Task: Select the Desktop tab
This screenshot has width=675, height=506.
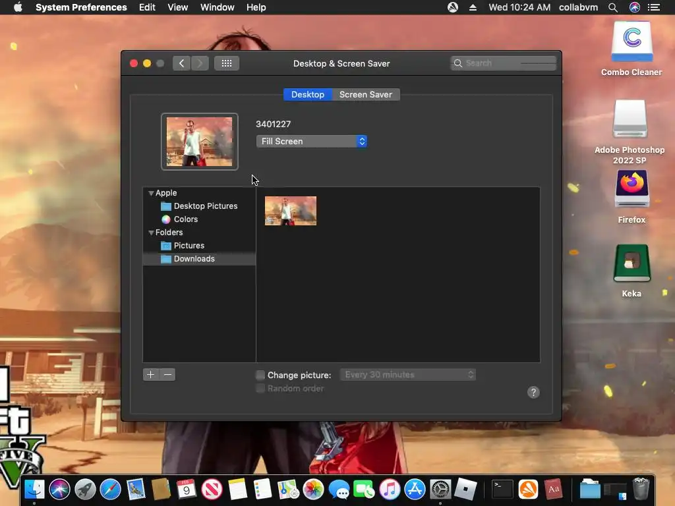Action: pos(307,95)
